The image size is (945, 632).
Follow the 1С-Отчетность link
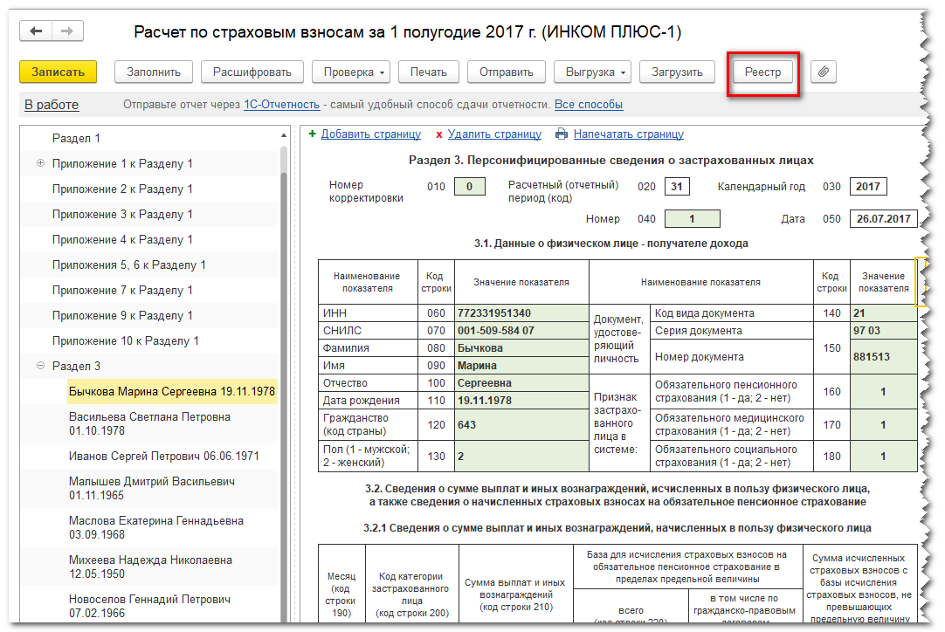click(281, 104)
